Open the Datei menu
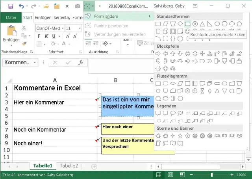 click(11, 18)
